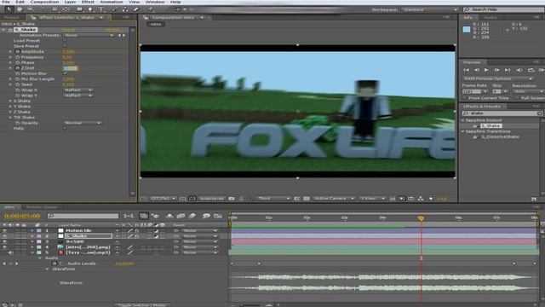Jump to last frame in Preview
This screenshot has height=307, width=545.
tap(508, 70)
